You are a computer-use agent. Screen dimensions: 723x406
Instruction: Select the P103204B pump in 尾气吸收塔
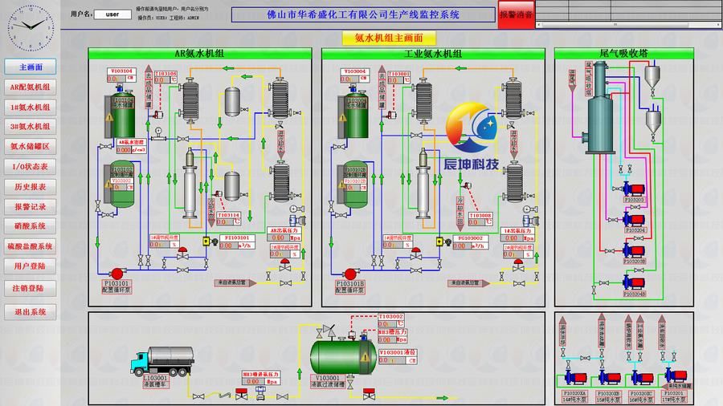634,282
